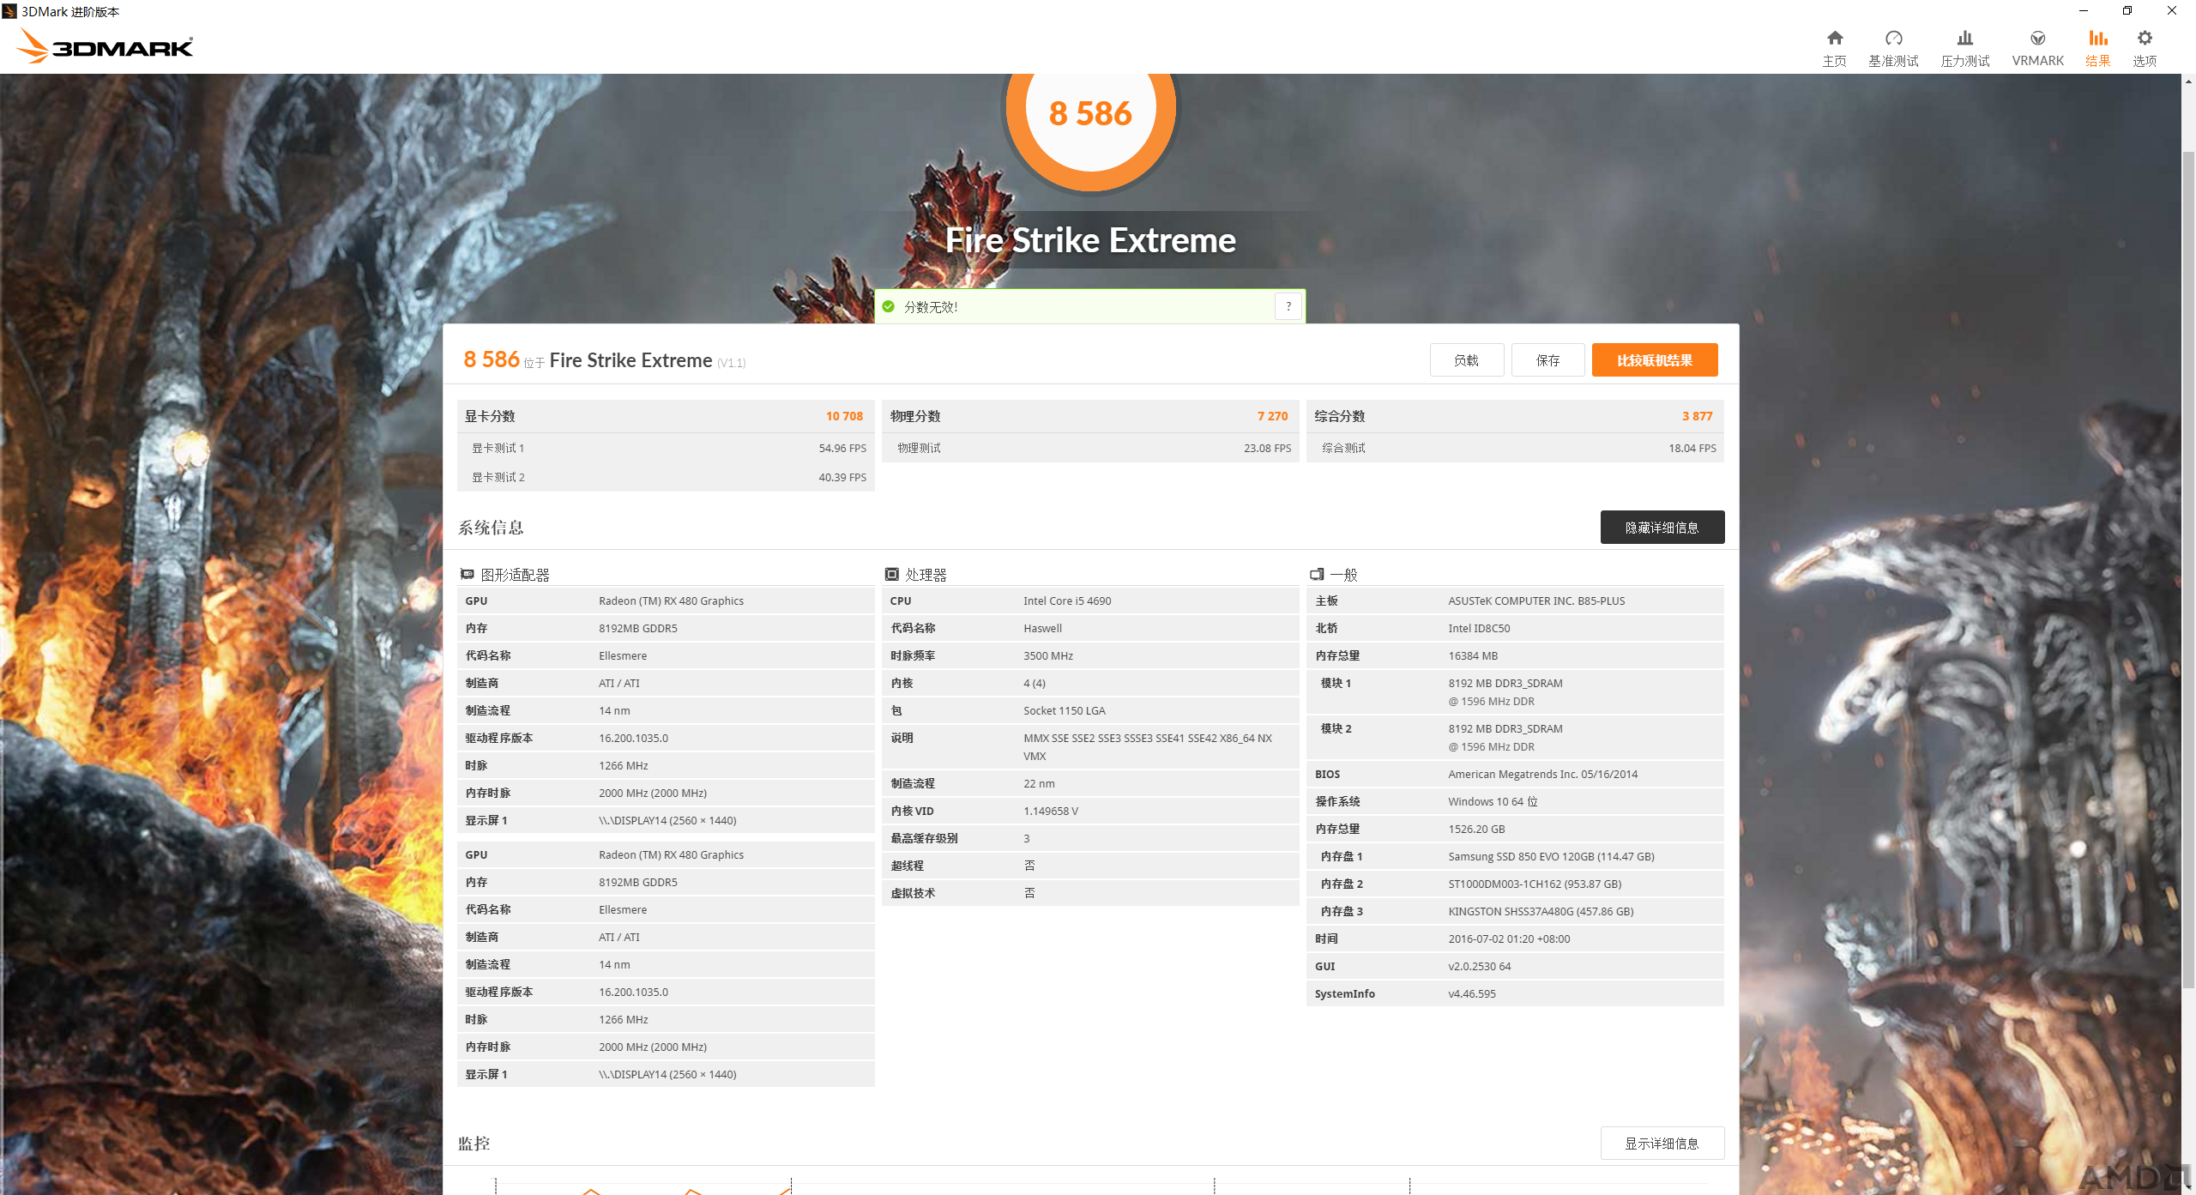2196x1195 pixels.
Task: Click the scrollbar up arrow
Action: 2188,81
